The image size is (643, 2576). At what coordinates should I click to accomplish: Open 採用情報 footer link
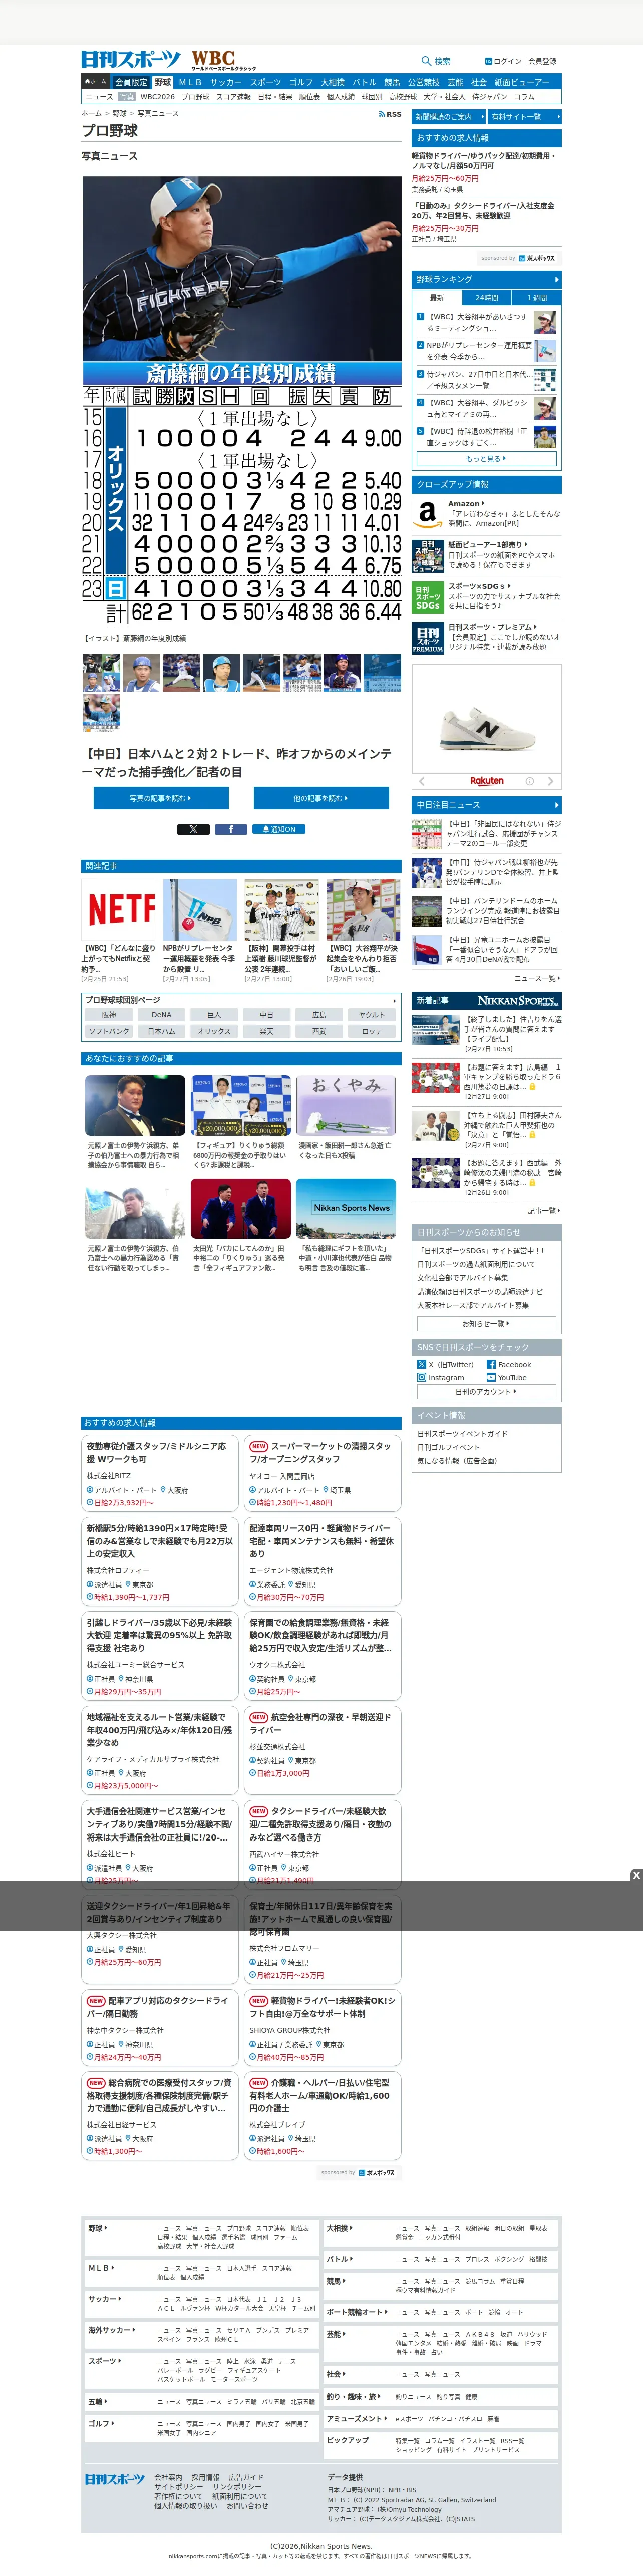[x=206, y=2477]
